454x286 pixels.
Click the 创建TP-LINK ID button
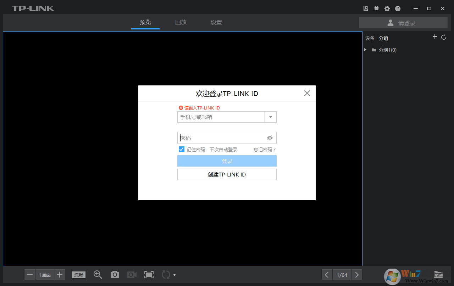point(227,174)
